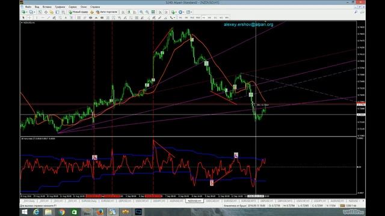Zoom out of the chart
The height and width of the screenshot is (216, 385).
coord(147,12)
